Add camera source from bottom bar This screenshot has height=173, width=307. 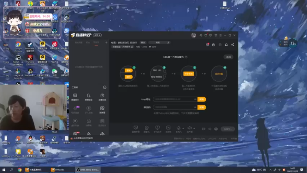pos(147,129)
